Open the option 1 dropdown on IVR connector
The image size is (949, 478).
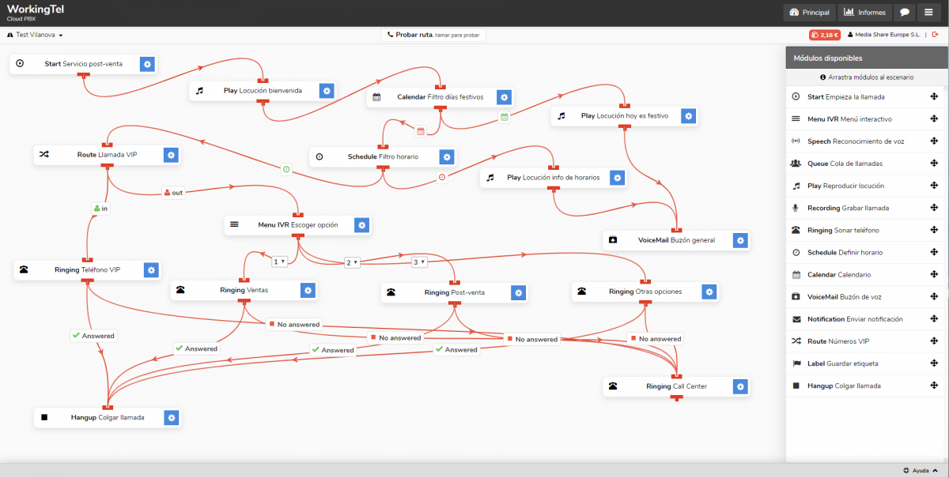[278, 262]
